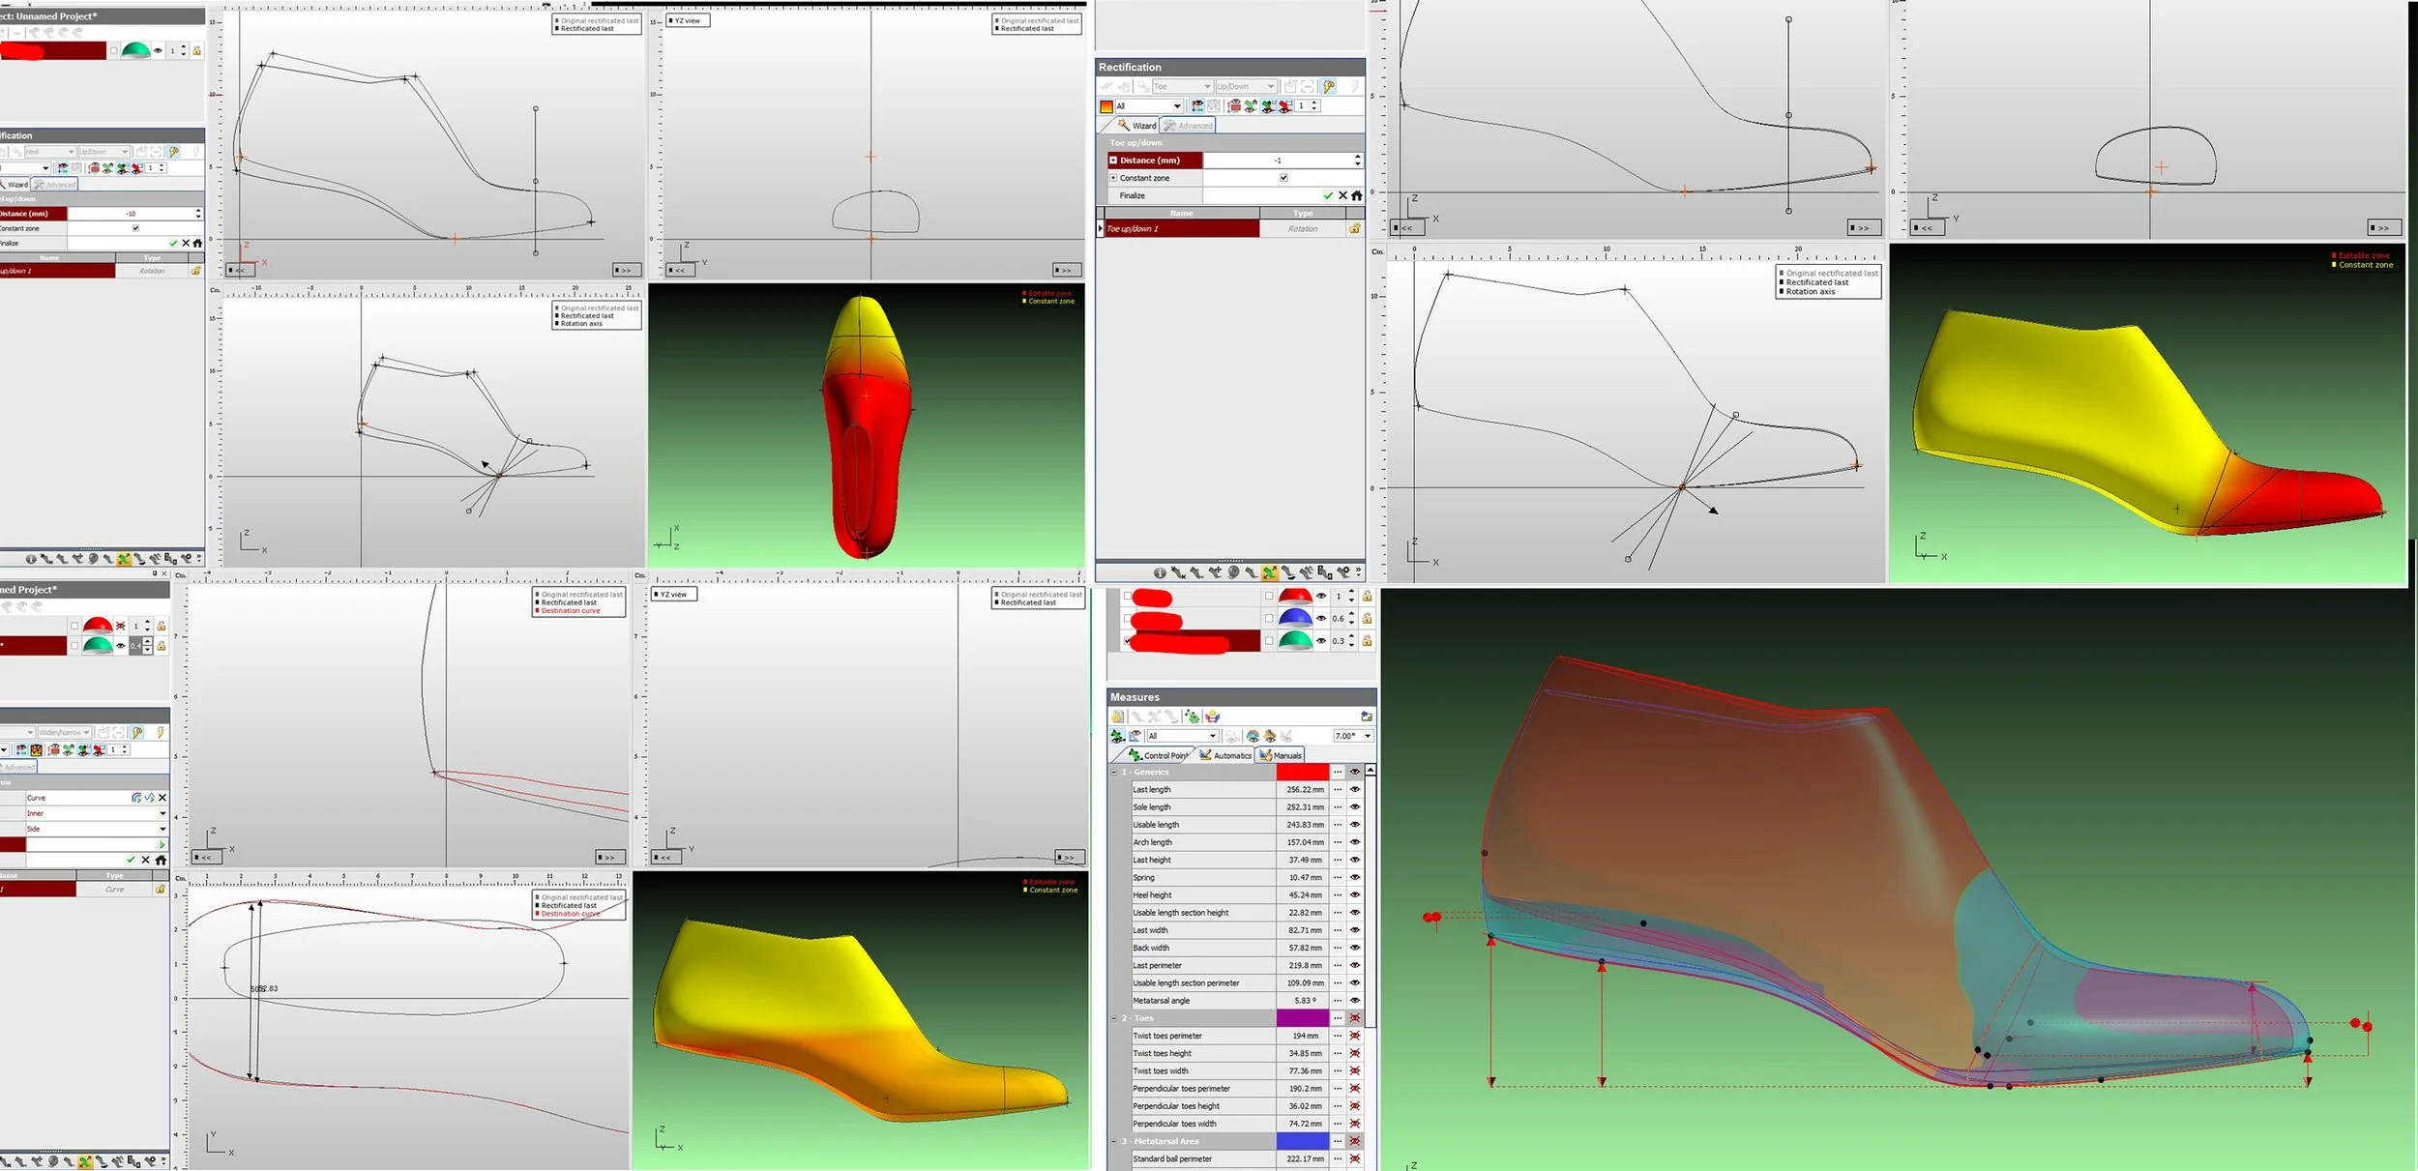2418x1171 pixels.
Task: Click the green Finalize checkmark
Action: pos(1328,195)
